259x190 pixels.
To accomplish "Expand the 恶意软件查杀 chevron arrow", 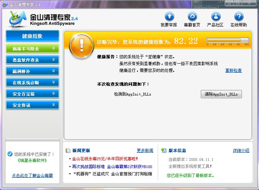I will click(53, 60).
